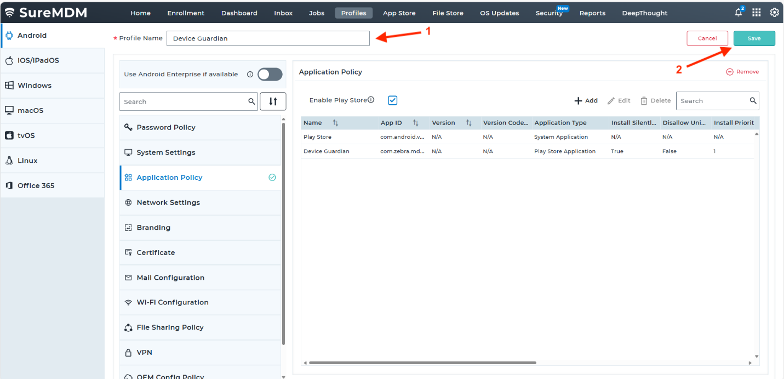Click the Save button
Image resolution: width=784 pixels, height=379 pixels.
pos(754,38)
